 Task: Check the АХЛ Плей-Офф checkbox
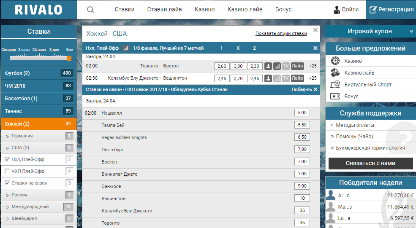(7, 171)
